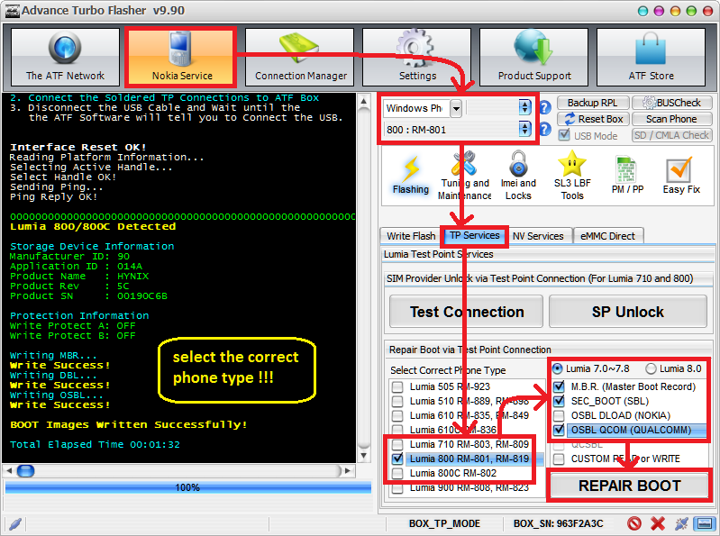Click the plug connection icon in status bar

click(681, 523)
